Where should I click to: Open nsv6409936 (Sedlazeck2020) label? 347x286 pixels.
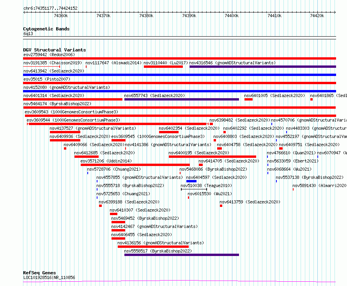[x=80, y=136]
